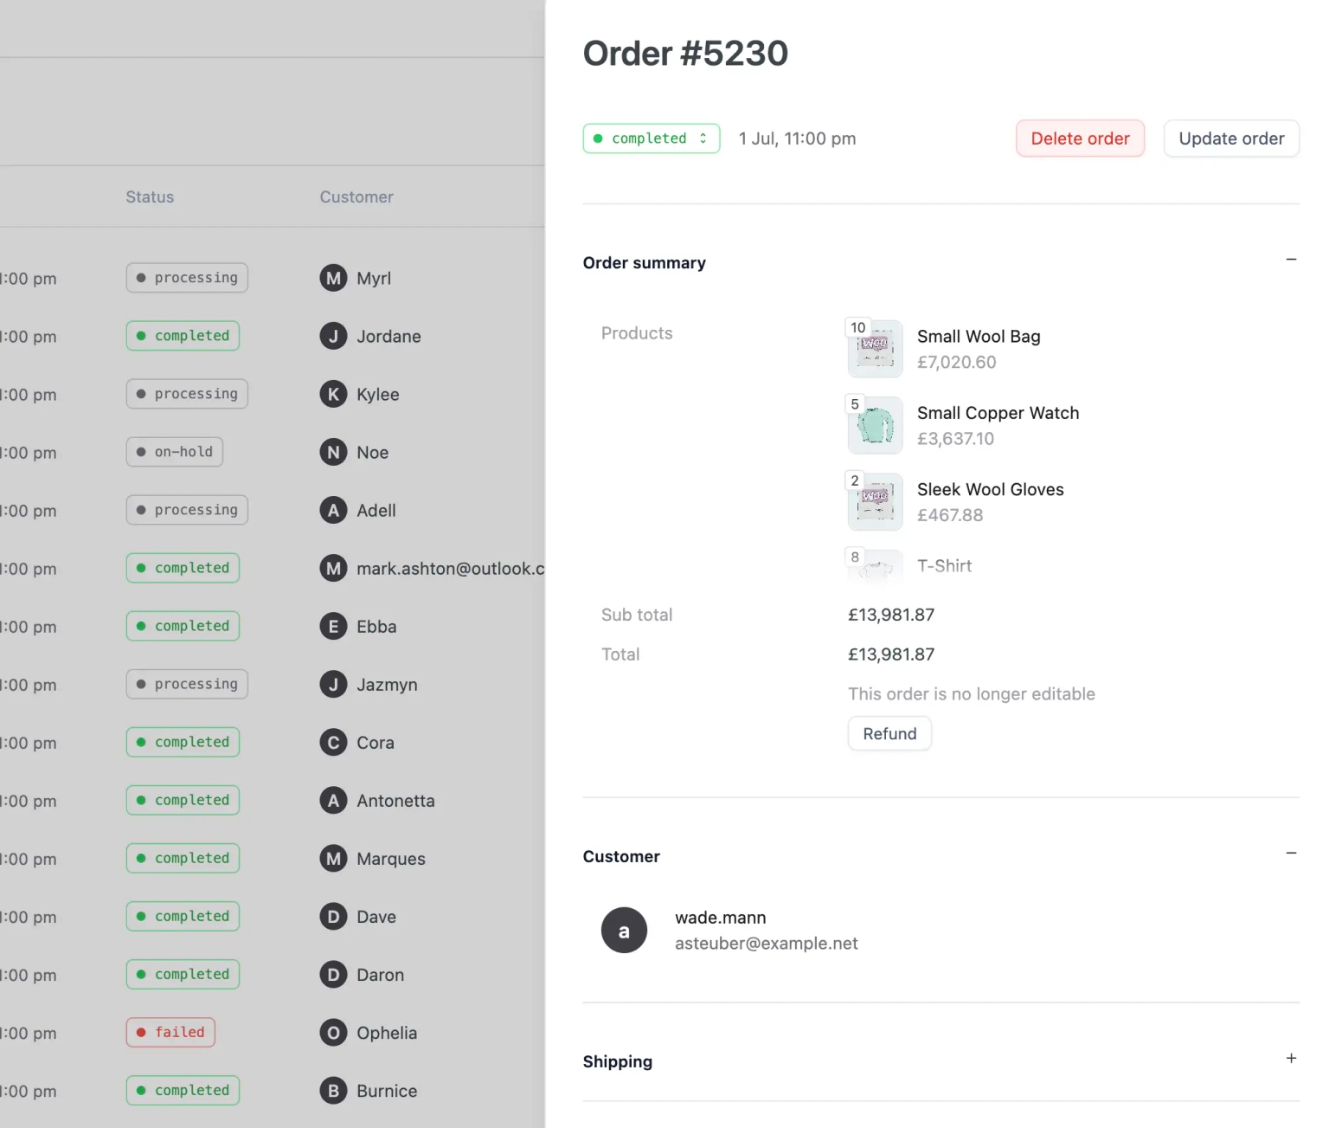
Task: Click the wade.mann customer name
Action: [721, 918]
